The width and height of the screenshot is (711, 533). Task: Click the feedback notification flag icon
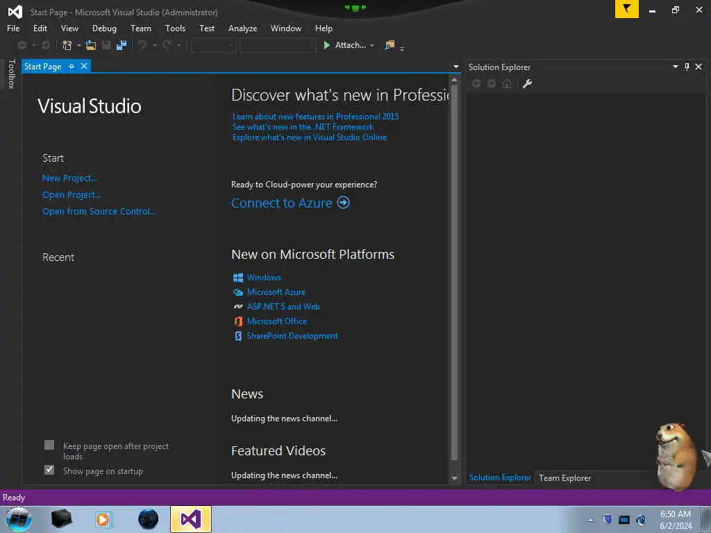point(627,9)
